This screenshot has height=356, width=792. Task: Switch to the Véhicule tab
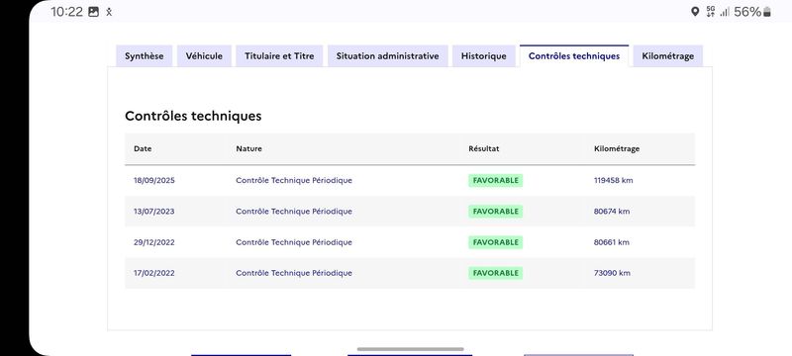[x=204, y=56]
